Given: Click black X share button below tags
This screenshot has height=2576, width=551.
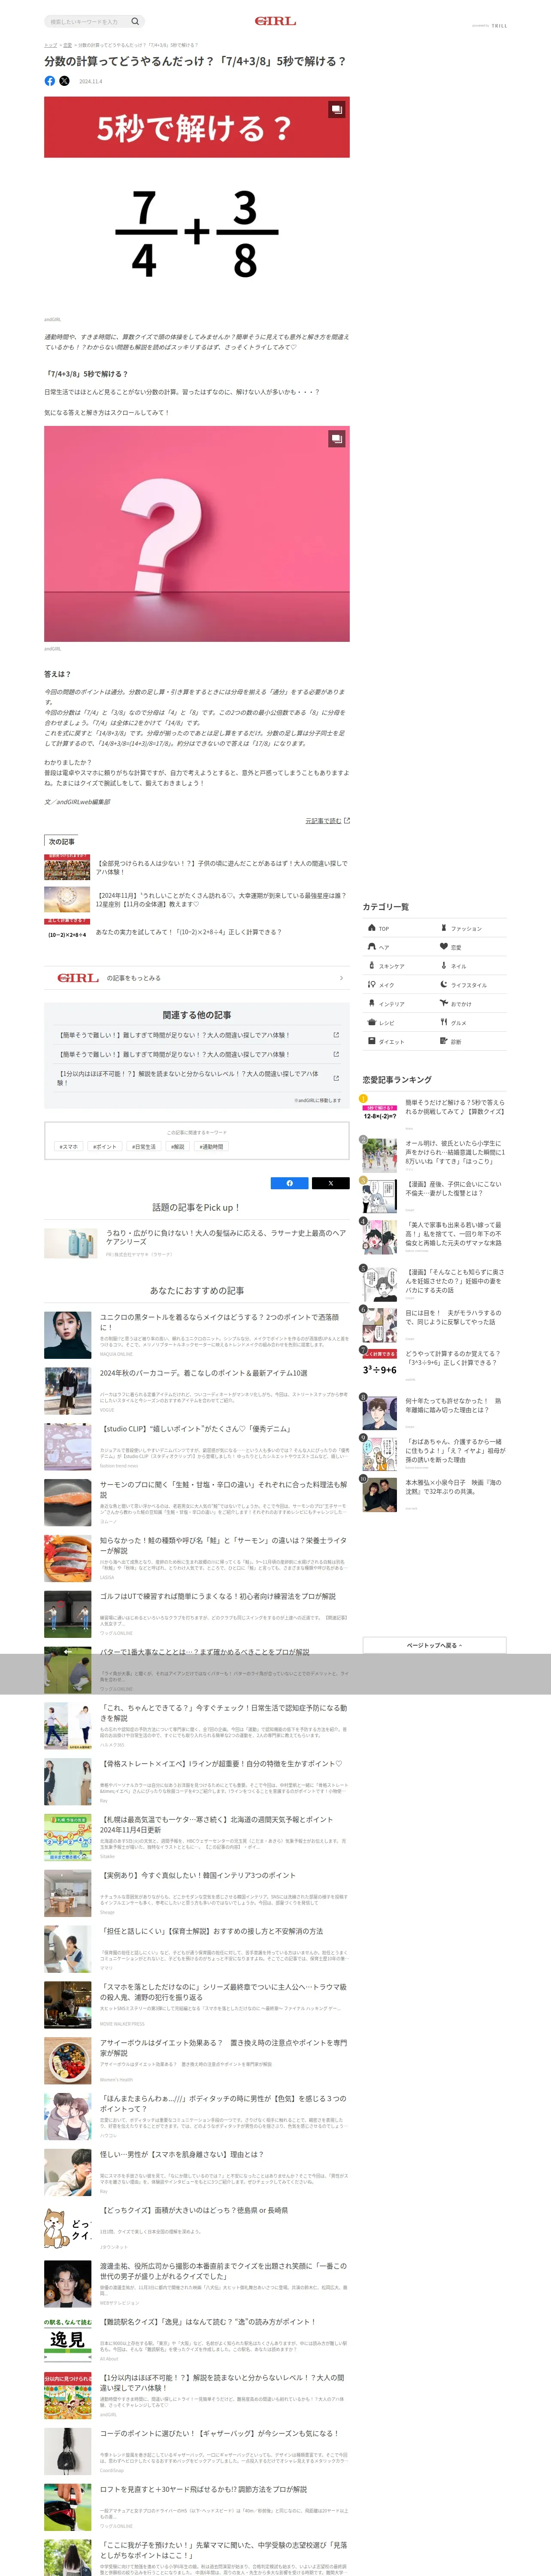Looking at the screenshot, I should tap(331, 1183).
